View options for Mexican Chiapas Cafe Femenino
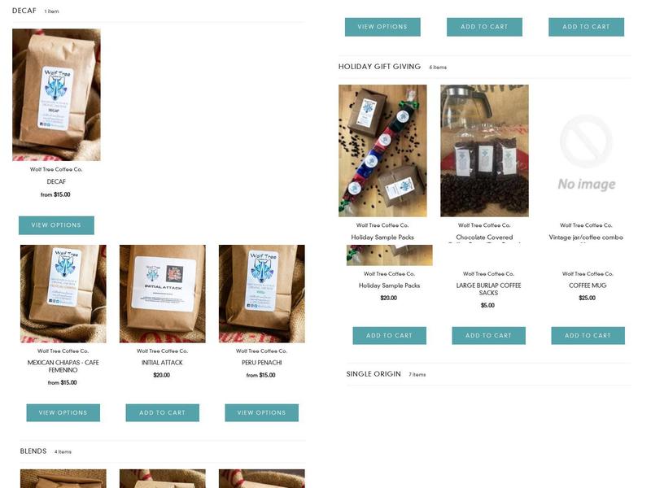The width and height of the screenshot is (651, 488). click(63, 412)
